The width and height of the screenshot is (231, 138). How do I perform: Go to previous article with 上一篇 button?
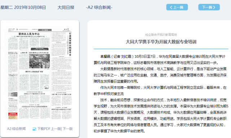(x=177, y=7)
